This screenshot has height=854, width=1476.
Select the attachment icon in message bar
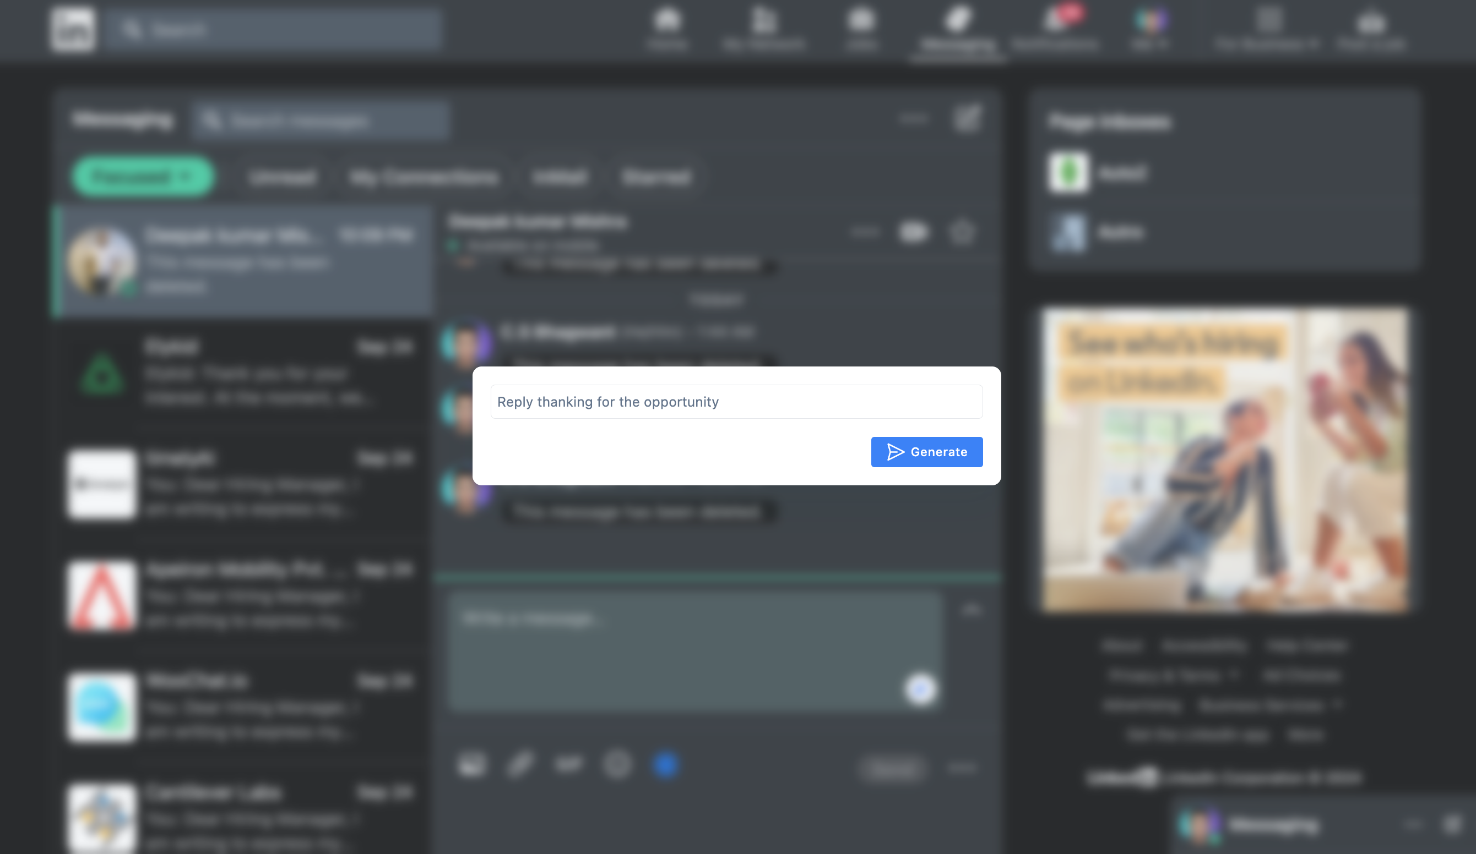(520, 764)
